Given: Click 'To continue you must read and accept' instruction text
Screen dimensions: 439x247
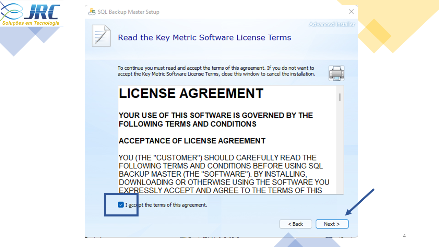Looking at the screenshot, I should pyautogui.click(x=216, y=71).
